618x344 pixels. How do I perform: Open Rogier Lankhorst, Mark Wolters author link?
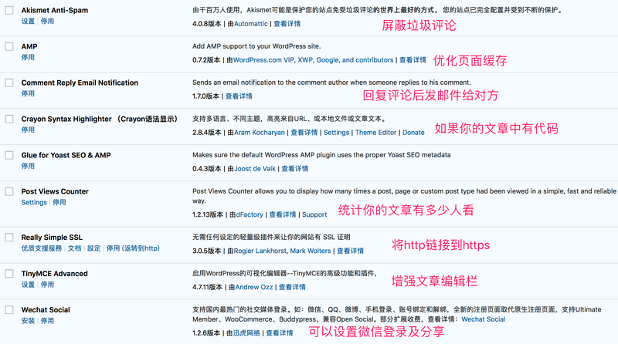click(282, 251)
